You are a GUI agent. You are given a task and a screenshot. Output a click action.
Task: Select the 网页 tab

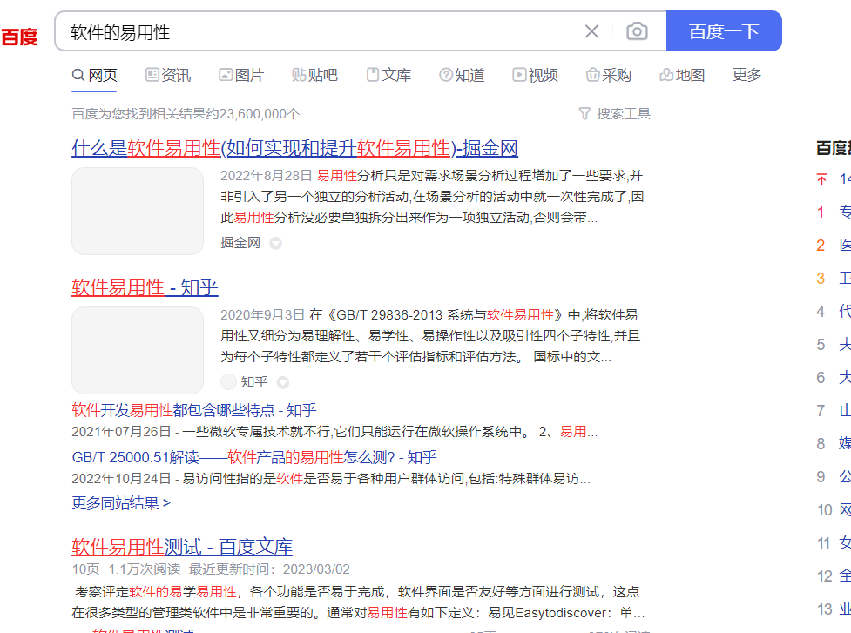(x=94, y=75)
